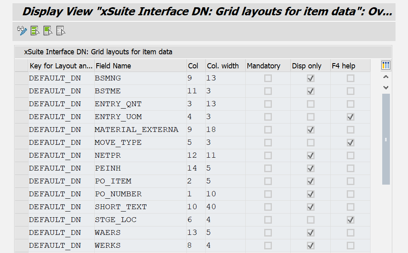Click the Select Block icon
The height and width of the screenshot is (253, 408).
[x=48, y=31]
